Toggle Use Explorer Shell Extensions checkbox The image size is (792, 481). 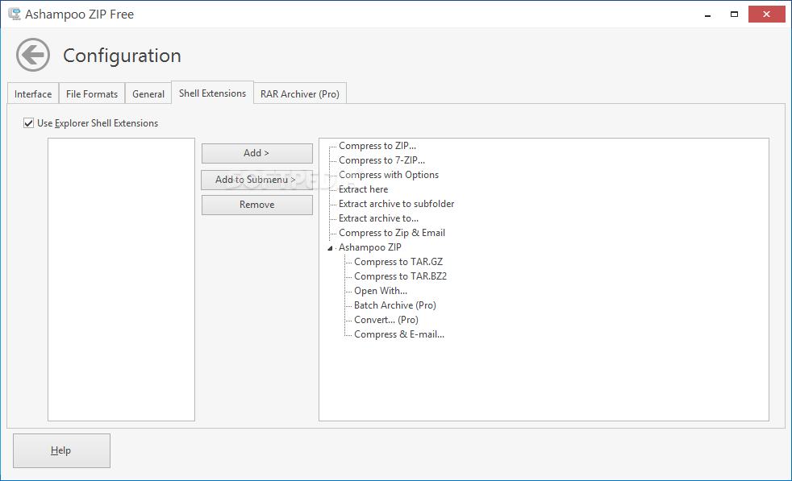[x=28, y=123]
